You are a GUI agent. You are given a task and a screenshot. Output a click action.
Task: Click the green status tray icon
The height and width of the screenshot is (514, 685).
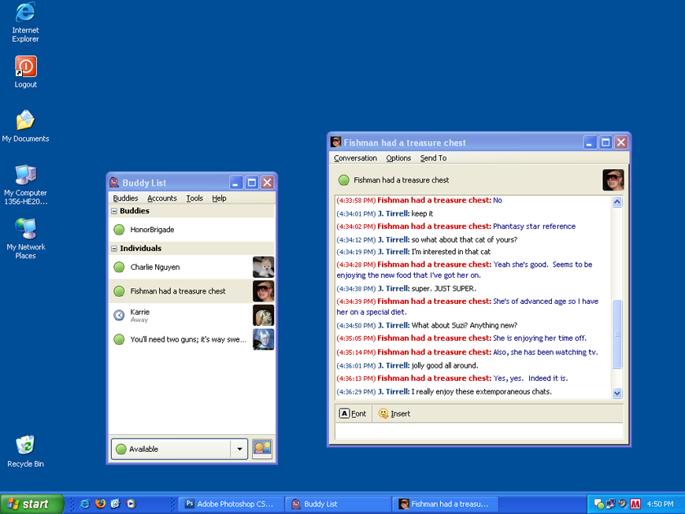(599, 505)
